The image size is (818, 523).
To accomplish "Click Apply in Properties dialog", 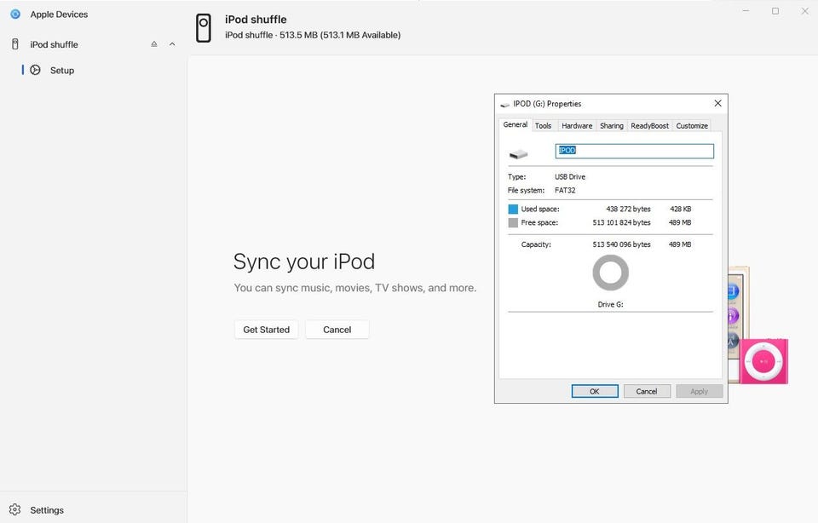I will pyautogui.click(x=699, y=391).
